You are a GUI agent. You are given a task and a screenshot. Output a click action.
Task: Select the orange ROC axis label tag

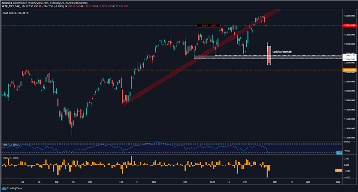click(x=339, y=170)
